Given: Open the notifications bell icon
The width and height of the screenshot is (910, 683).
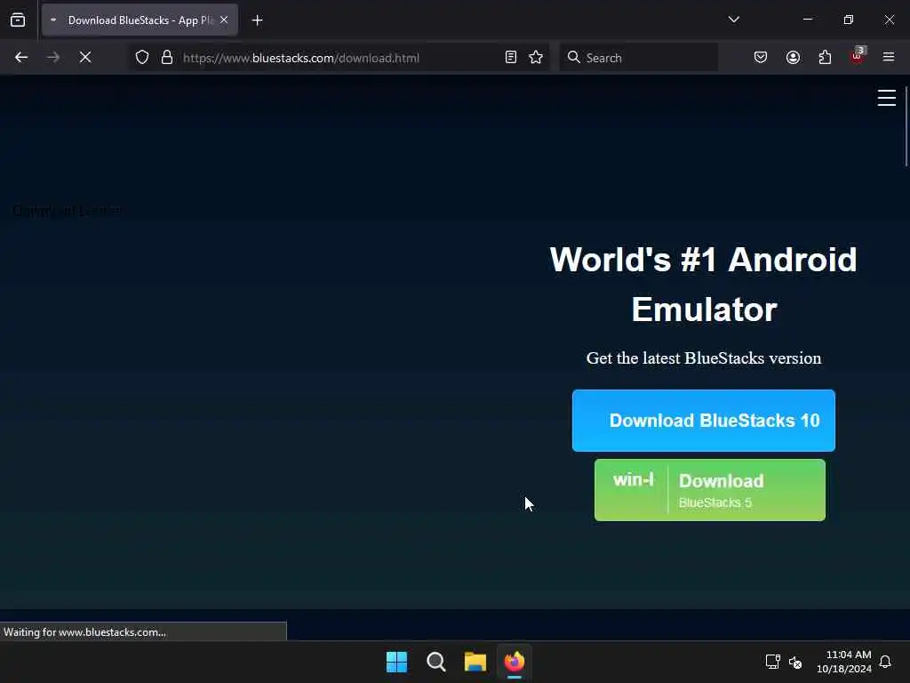Looking at the screenshot, I should coord(886,662).
